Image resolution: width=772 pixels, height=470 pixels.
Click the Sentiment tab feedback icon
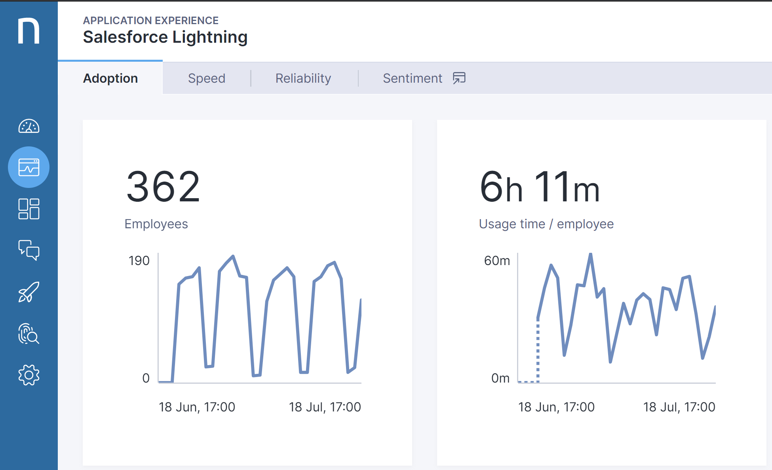coord(459,78)
